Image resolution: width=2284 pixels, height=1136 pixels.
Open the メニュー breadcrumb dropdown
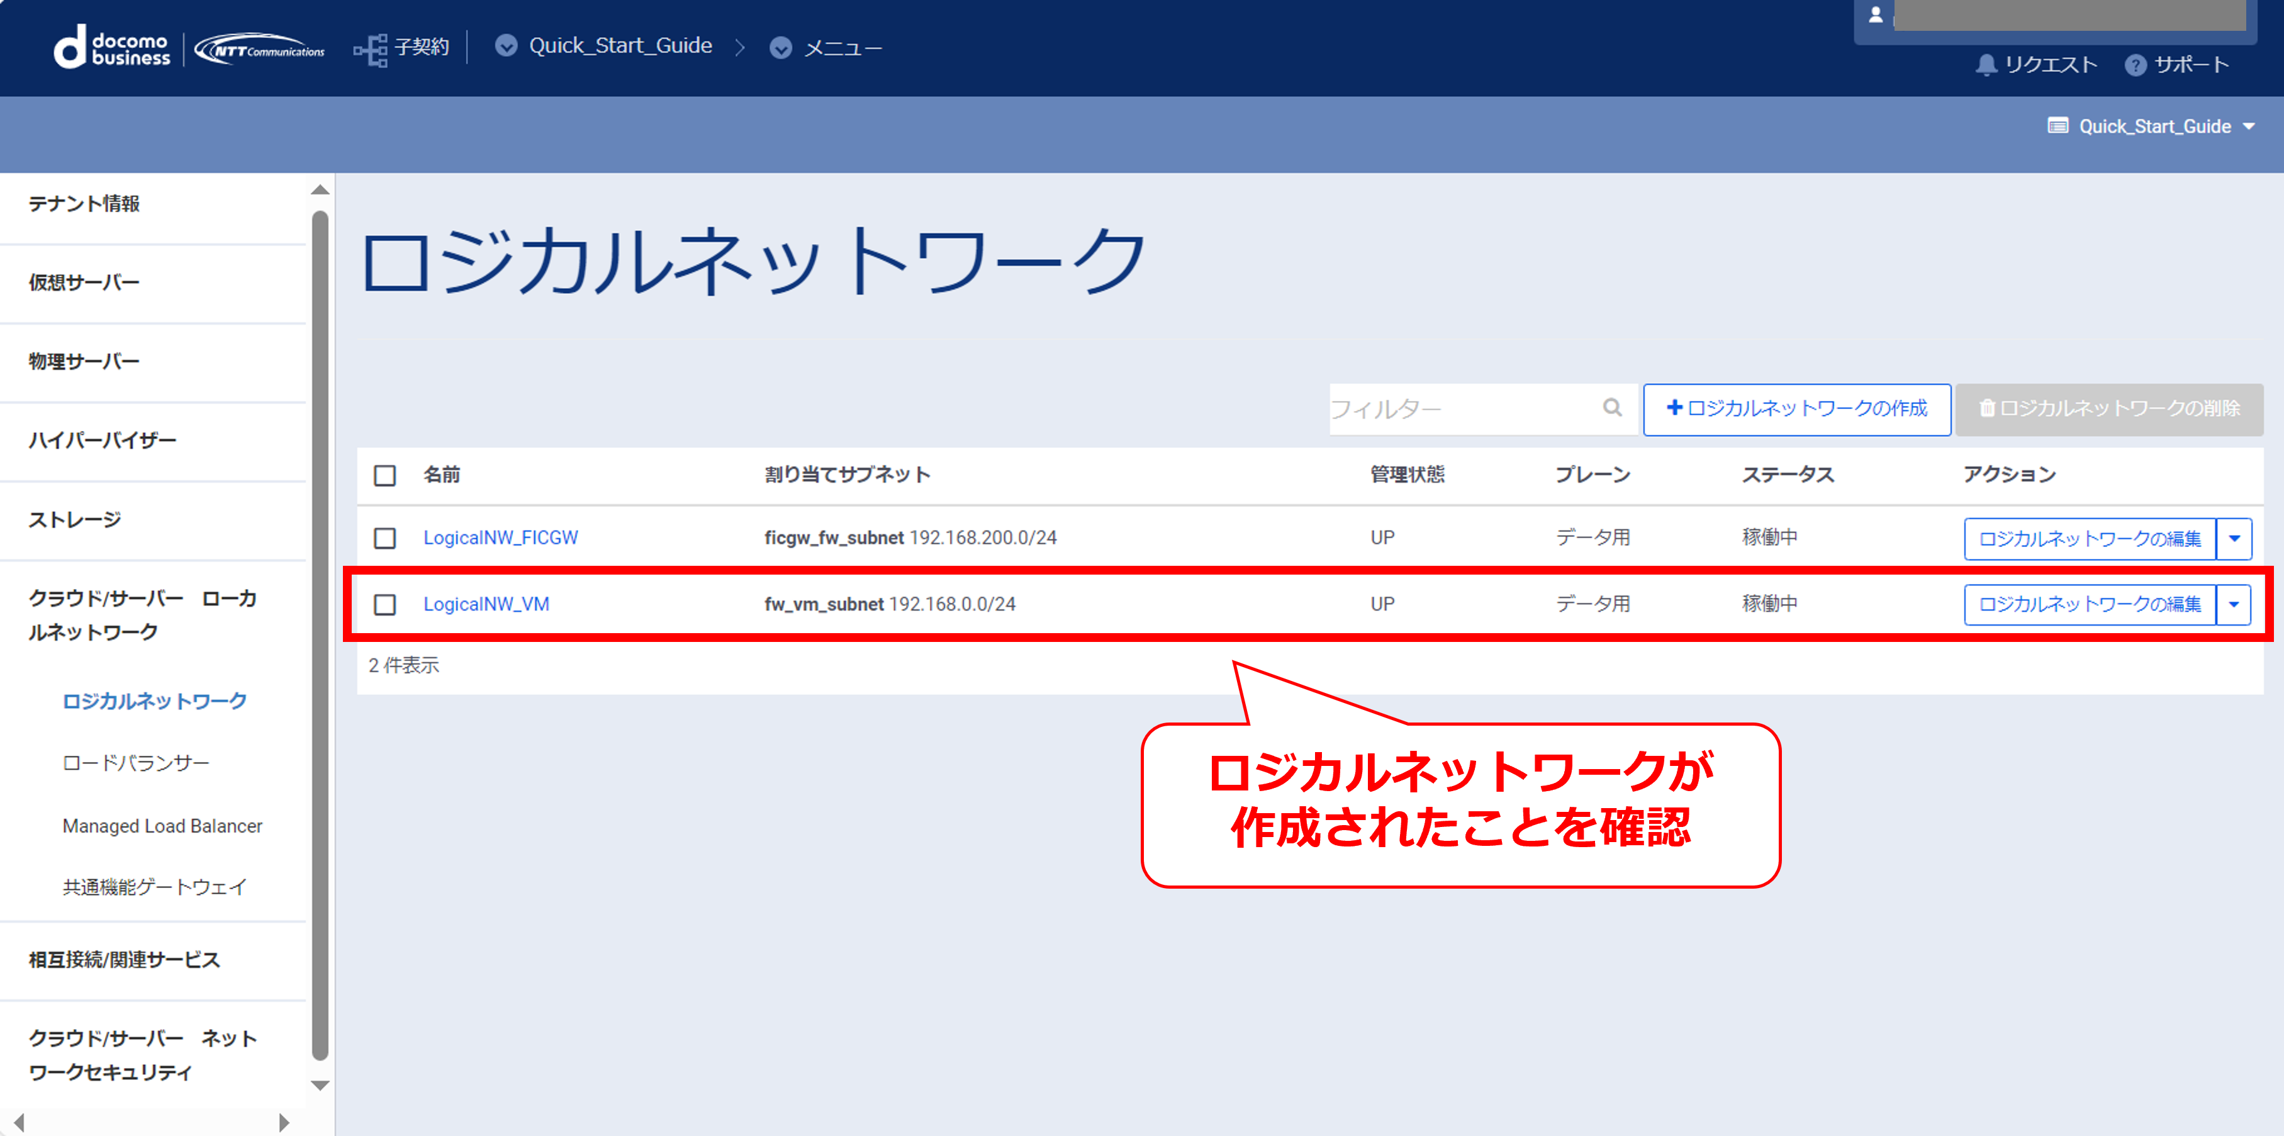(826, 48)
